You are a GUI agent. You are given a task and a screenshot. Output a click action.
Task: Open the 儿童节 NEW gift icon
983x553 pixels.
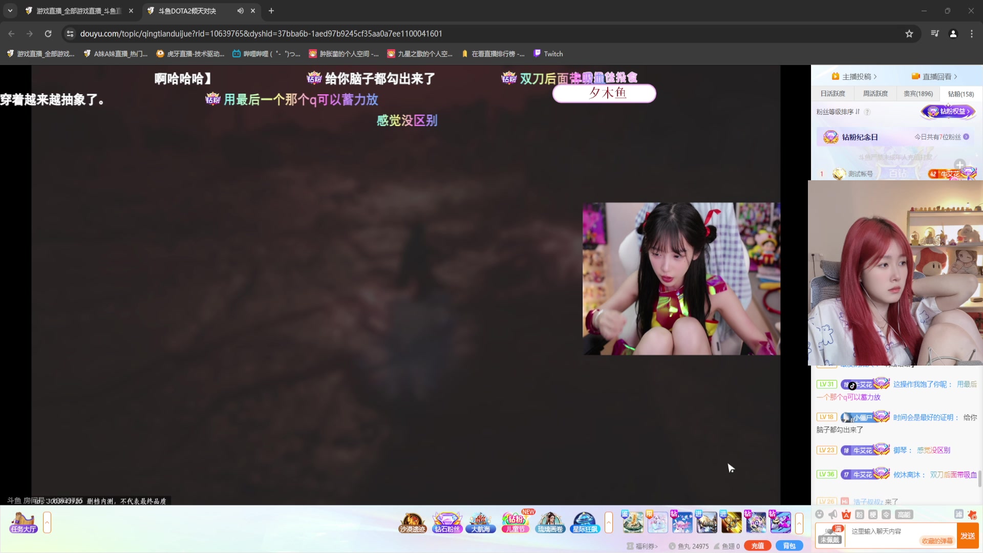click(515, 522)
